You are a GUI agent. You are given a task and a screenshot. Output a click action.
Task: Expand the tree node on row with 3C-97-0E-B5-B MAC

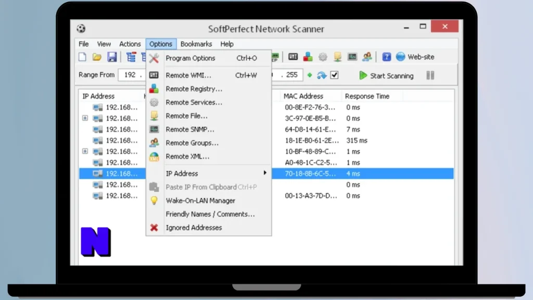85,118
